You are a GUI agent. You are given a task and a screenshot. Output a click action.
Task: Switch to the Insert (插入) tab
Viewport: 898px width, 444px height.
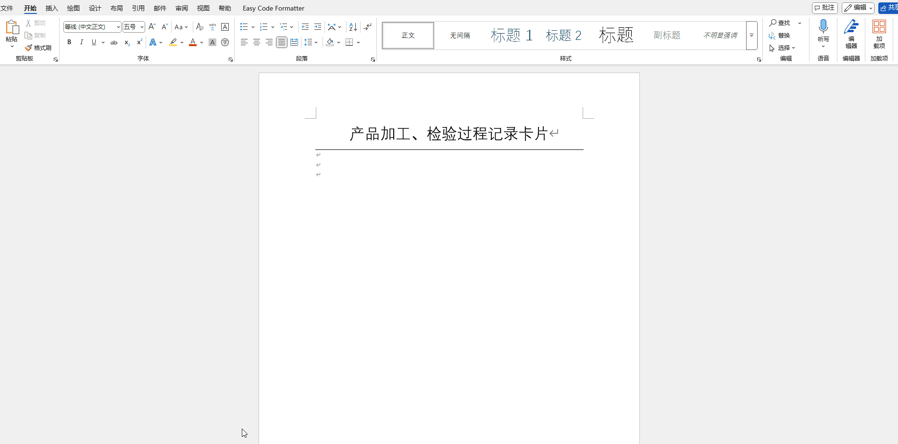[x=51, y=8]
